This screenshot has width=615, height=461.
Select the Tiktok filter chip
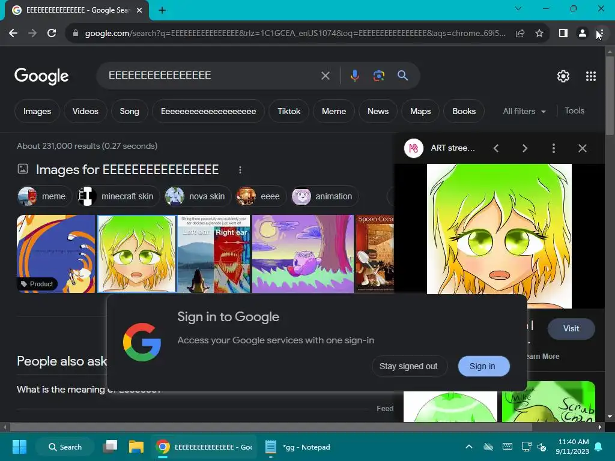coord(289,111)
